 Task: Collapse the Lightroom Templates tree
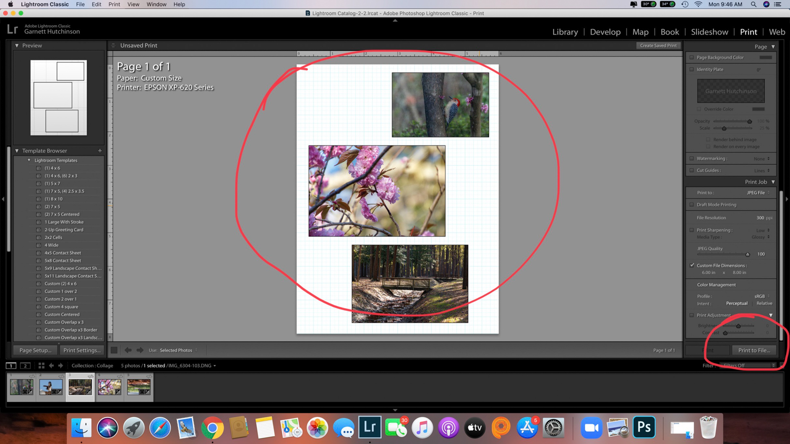[x=29, y=160]
